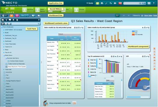The image size is (158, 107).
Task: Toggle the pin icon on task pane toolbar
Action: point(39,20)
